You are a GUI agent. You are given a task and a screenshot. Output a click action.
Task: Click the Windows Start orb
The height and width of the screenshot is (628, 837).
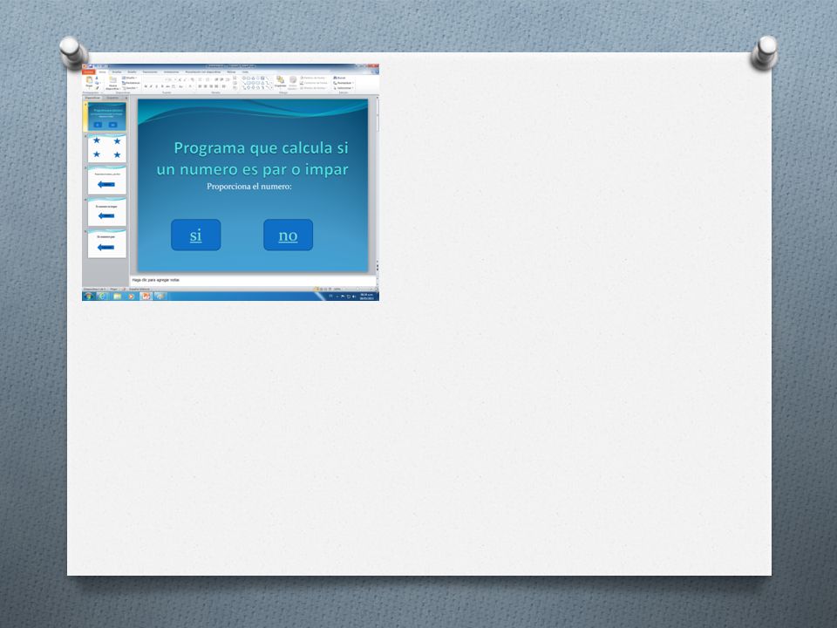click(x=88, y=297)
